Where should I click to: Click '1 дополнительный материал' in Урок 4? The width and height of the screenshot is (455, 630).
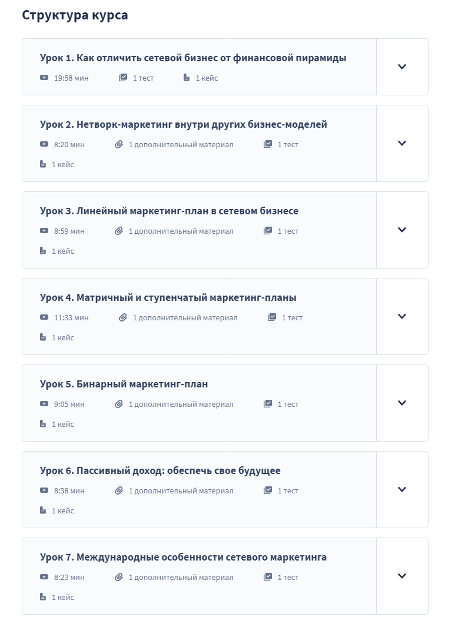pyautogui.click(x=185, y=317)
